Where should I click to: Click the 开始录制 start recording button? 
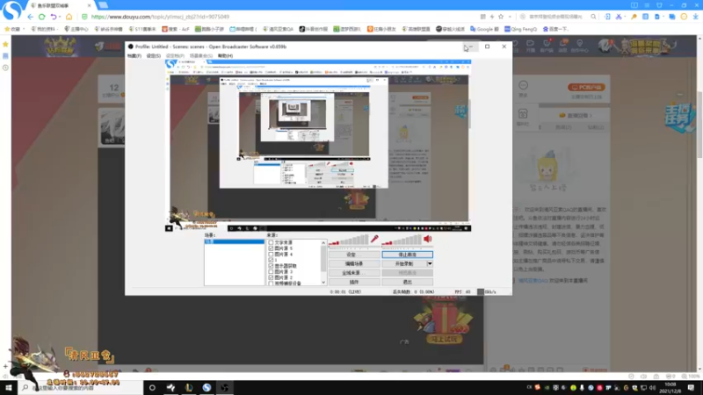404,264
